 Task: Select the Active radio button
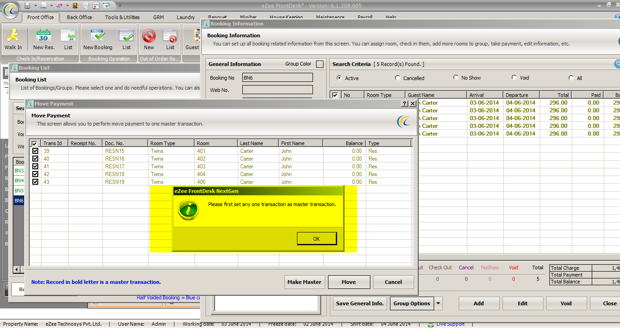pos(339,78)
